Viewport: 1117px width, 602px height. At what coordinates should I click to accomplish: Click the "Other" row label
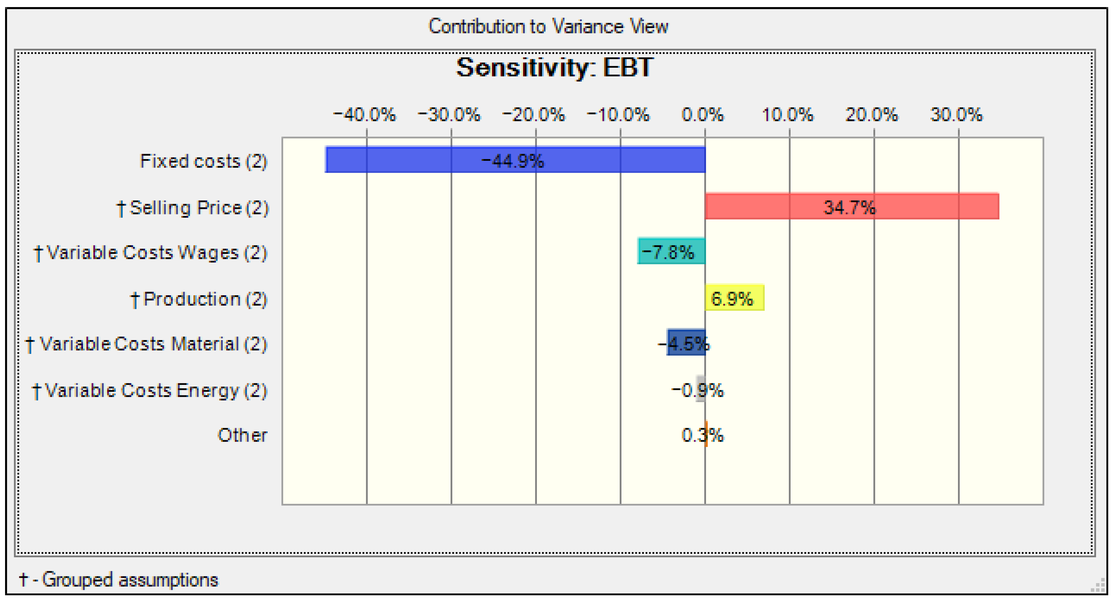click(242, 435)
